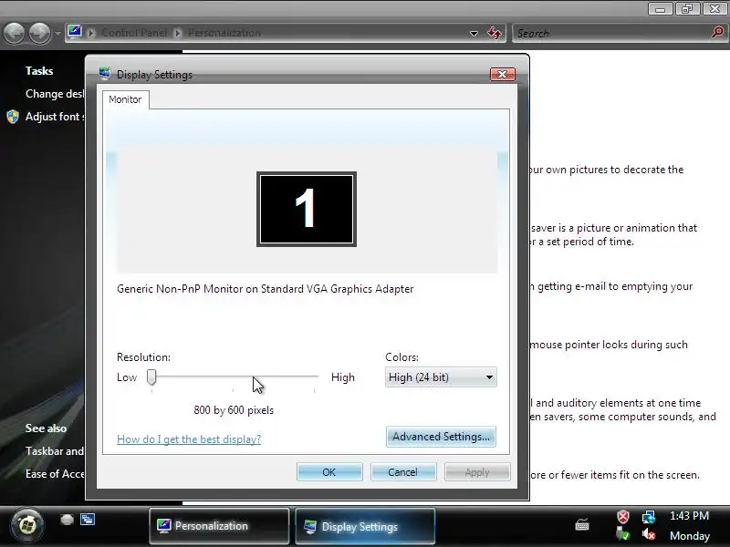Close the Display Settings dialog
Image resolution: width=730 pixels, height=547 pixels.
coord(503,75)
